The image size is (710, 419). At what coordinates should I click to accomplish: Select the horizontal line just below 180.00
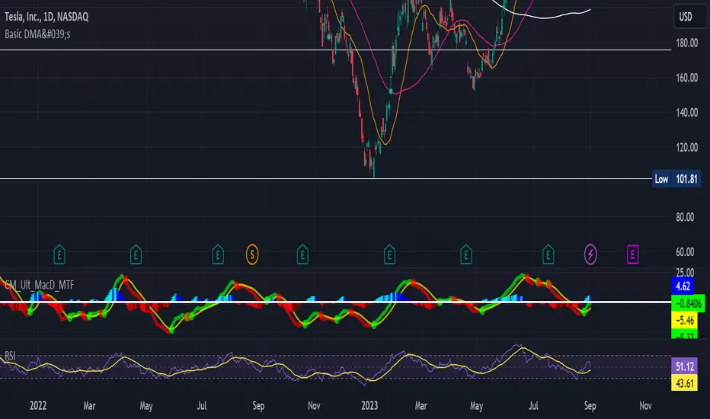[x=335, y=50]
